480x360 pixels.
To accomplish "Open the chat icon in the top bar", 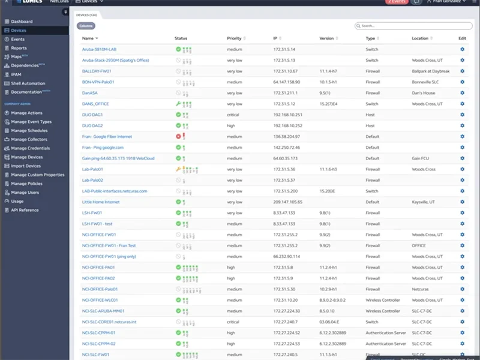I will (x=416, y=2).
